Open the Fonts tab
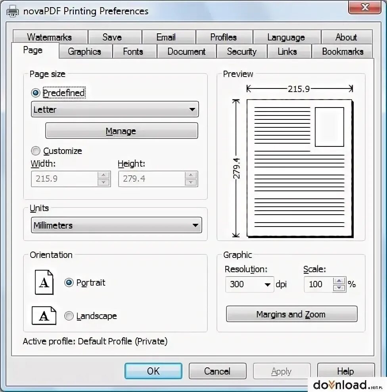387x392 pixels. click(135, 51)
